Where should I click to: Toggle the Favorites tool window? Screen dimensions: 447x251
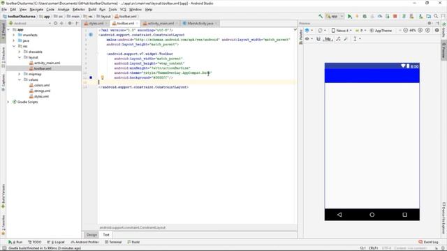click(3, 225)
